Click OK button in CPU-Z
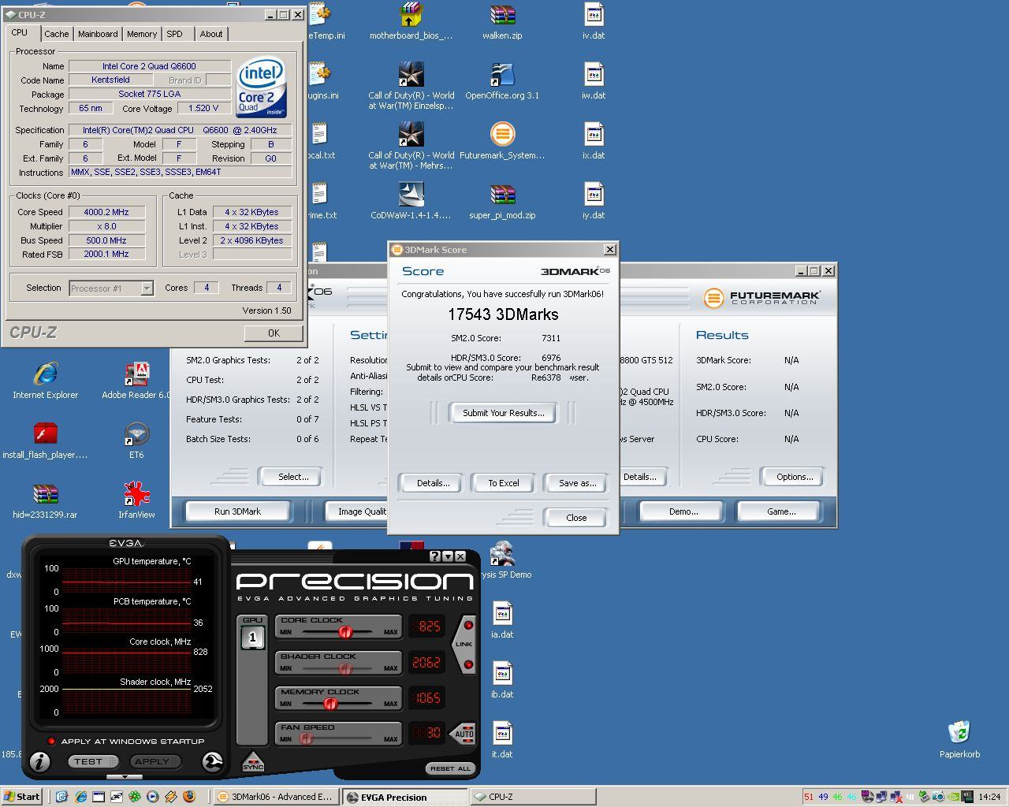This screenshot has height=807, width=1009. pos(274,333)
